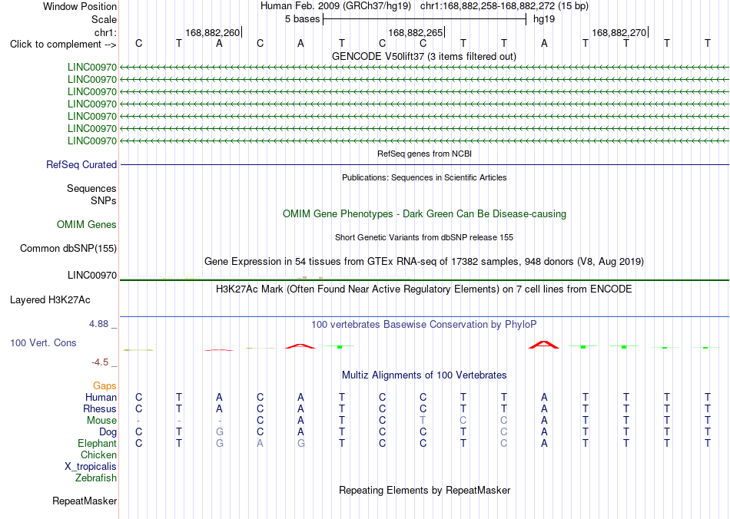Click the Human Feb. 2009 (GRCh37/hg19) header text
This screenshot has width=730, height=519.
click(x=336, y=6)
